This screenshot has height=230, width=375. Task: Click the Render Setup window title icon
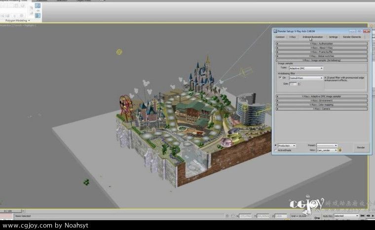pyautogui.click(x=275, y=31)
